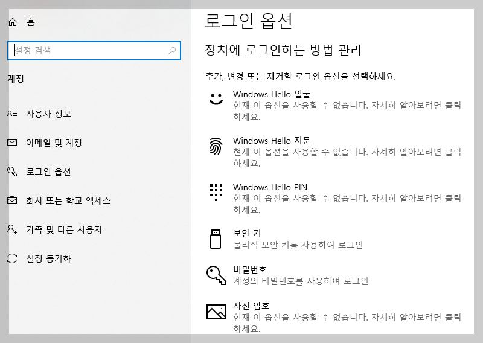Open 가족 및 다른 사용자
The height and width of the screenshot is (343, 483).
click(x=64, y=229)
